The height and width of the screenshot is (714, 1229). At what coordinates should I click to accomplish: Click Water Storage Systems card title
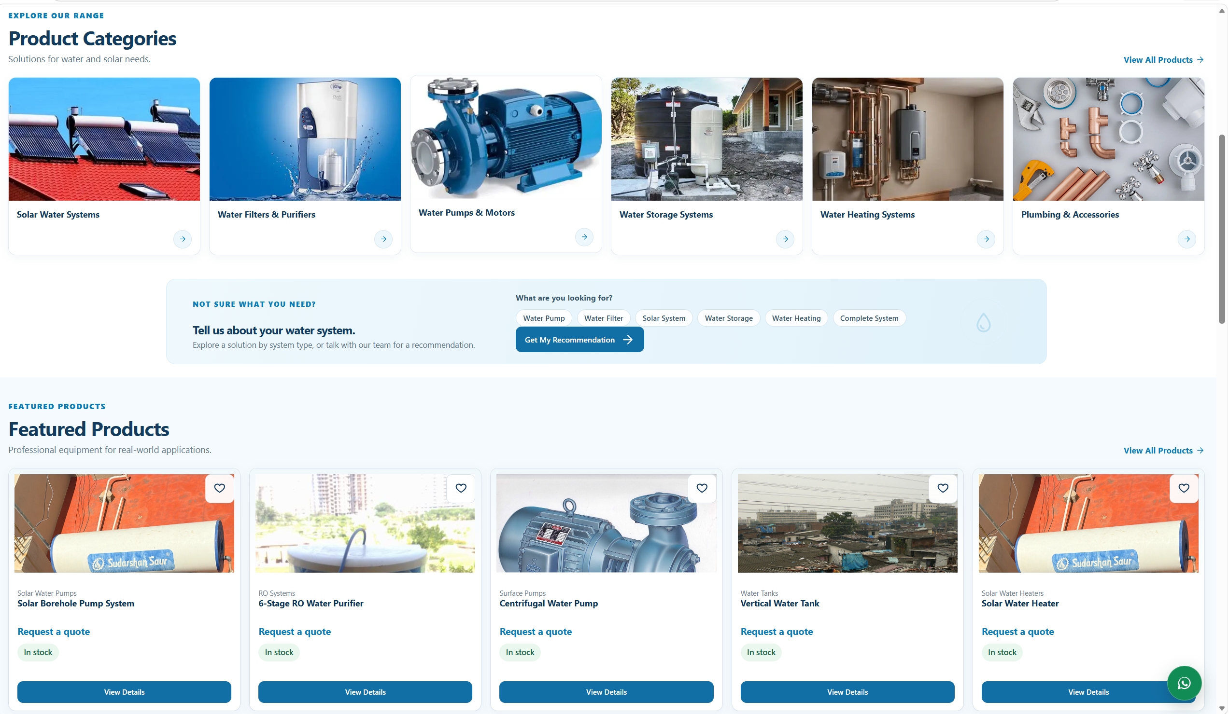(x=666, y=215)
